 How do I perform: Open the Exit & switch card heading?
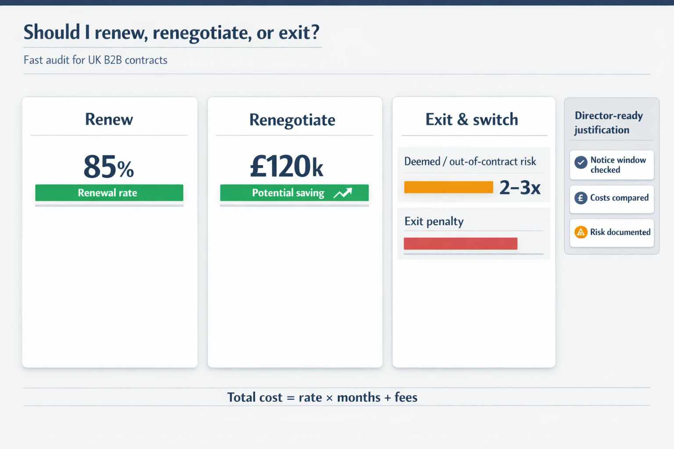click(x=472, y=119)
